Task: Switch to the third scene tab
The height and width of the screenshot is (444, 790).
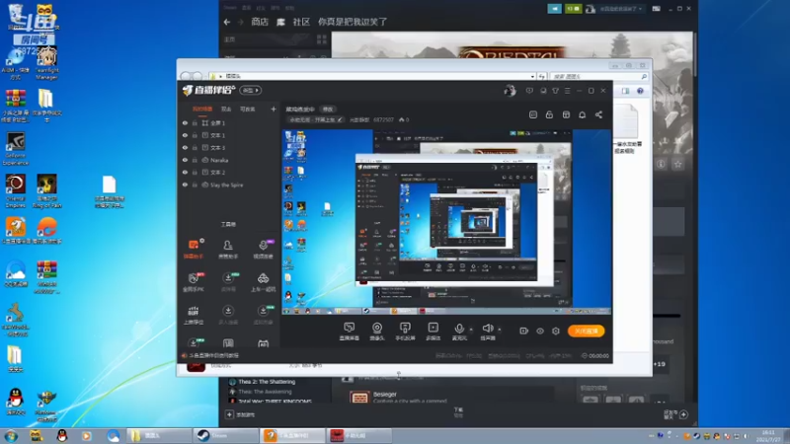Action: point(247,109)
